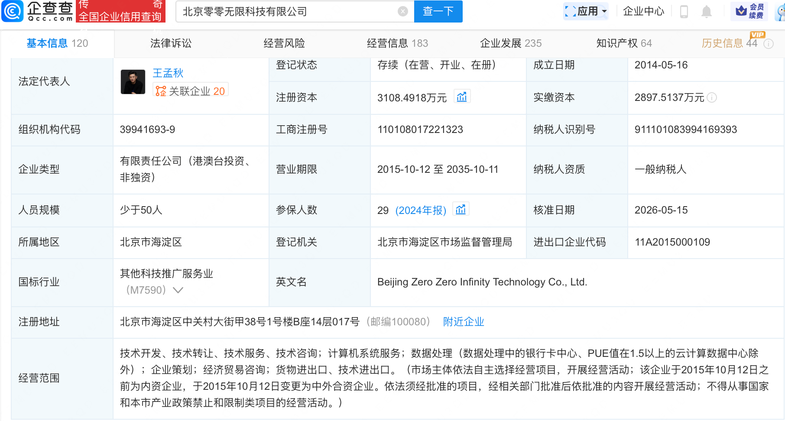Screen dimensions: 785x421
Task: Switch to 法律诉讼 tab
Action: pos(171,43)
